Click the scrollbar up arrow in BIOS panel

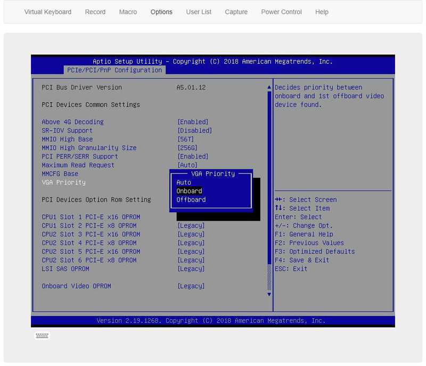pyautogui.click(x=269, y=87)
